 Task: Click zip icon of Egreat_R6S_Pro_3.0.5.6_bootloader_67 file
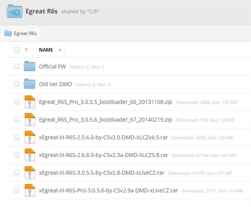[x=30, y=120]
